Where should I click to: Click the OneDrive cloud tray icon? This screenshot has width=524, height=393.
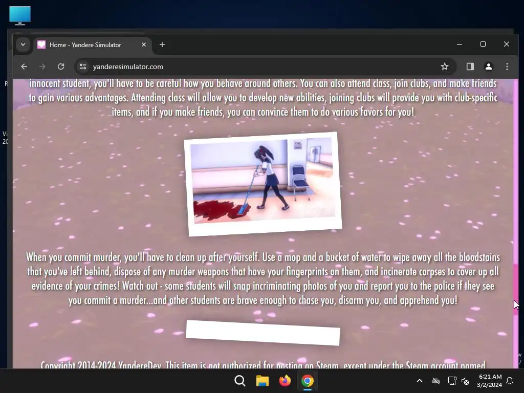click(x=436, y=381)
